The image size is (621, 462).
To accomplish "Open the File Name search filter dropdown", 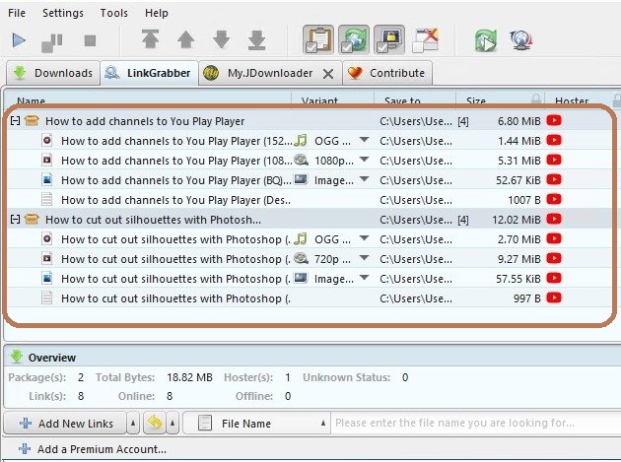I will 323,424.
